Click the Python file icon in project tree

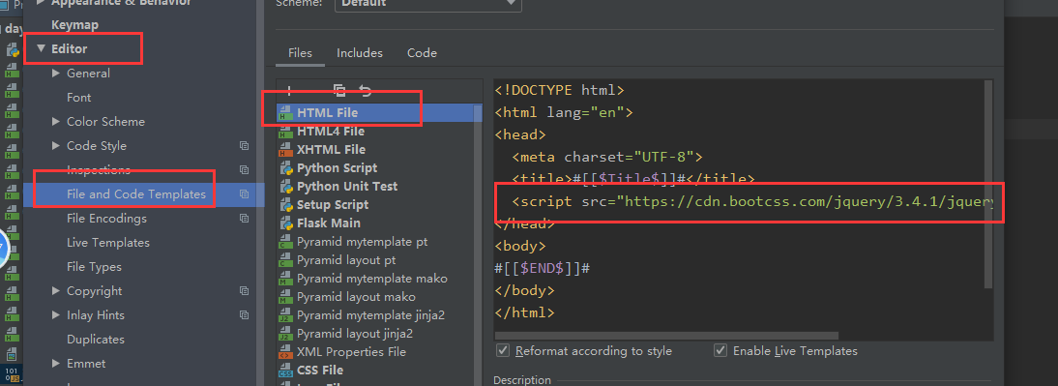(13, 50)
